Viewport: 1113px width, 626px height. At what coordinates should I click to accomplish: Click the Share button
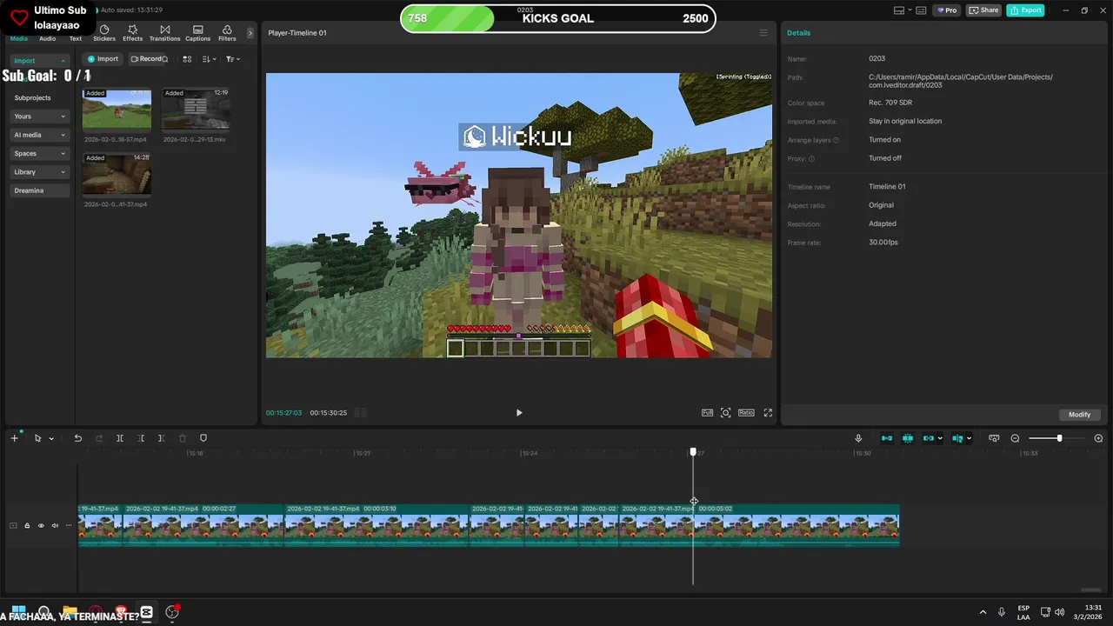983,10
